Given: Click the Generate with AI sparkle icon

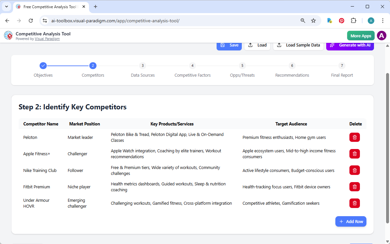Looking at the screenshot, I should pos(331,45).
